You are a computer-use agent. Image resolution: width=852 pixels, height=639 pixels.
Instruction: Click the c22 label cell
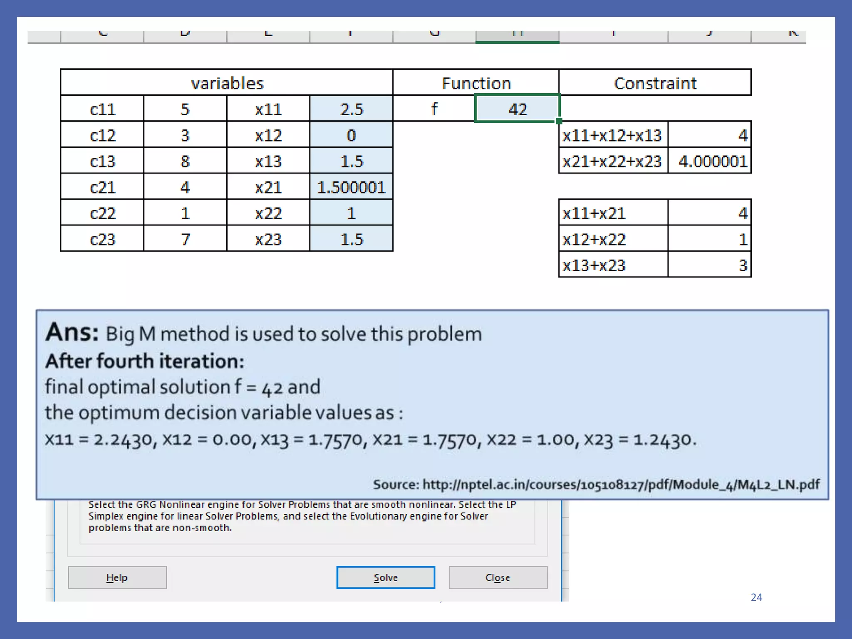tap(102, 213)
